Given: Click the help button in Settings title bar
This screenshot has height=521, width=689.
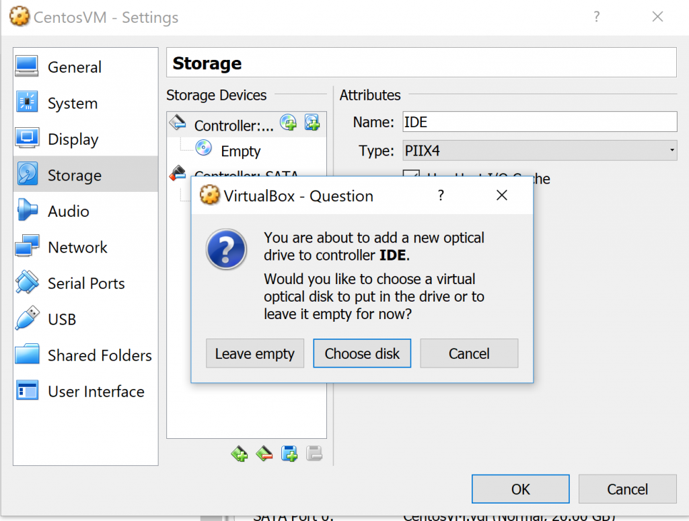Looking at the screenshot, I should (x=596, y=17).
